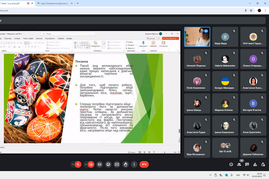Raise hand in the meeting
This screenshot has height=179, width=269.
[126, 164]
